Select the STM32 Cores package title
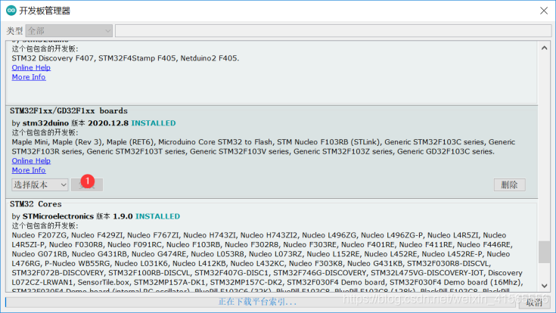Viewport: 556px width, 313px height. pos(36,204)
